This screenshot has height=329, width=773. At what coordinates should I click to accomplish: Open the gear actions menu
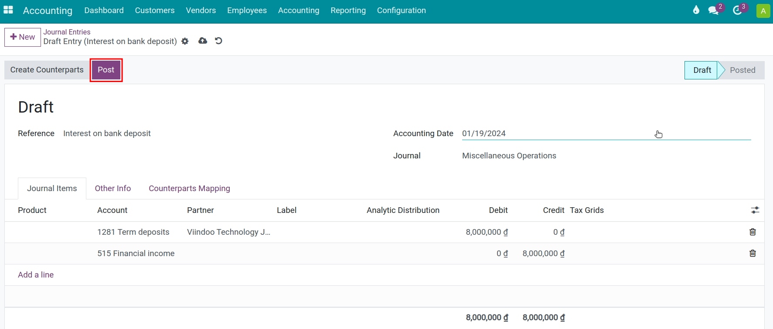point(185,41)
